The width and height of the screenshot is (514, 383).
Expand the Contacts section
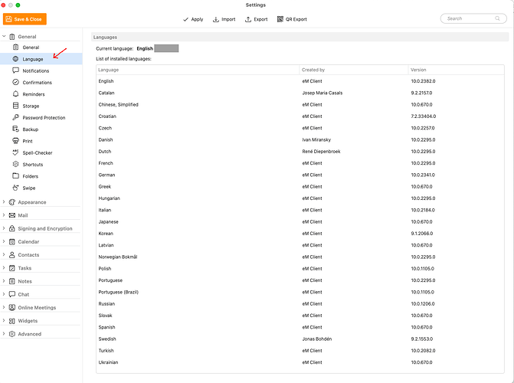[4, 254]
